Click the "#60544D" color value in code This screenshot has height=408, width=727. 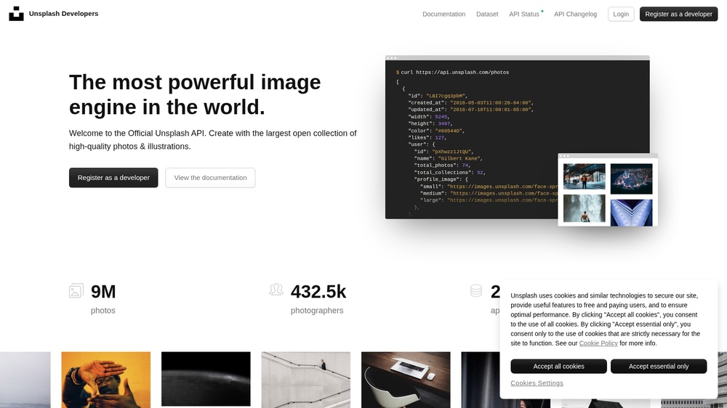point(449,131)
